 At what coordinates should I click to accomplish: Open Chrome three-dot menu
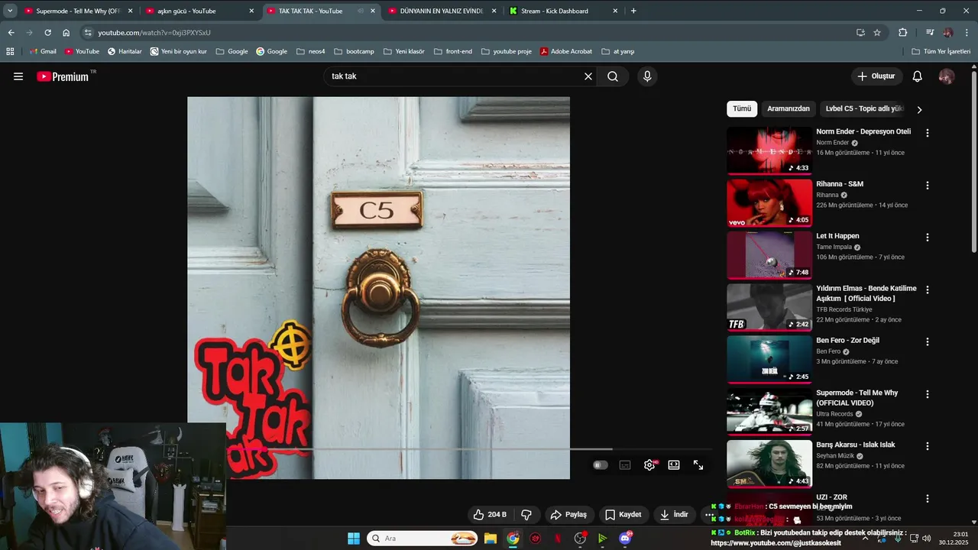(x=967, y=33)
